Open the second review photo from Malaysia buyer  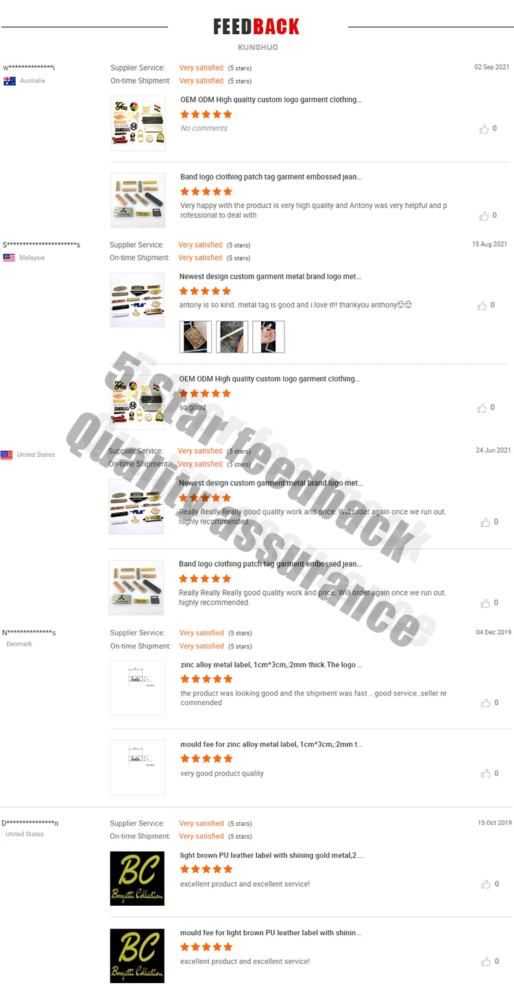click(232, 337)
